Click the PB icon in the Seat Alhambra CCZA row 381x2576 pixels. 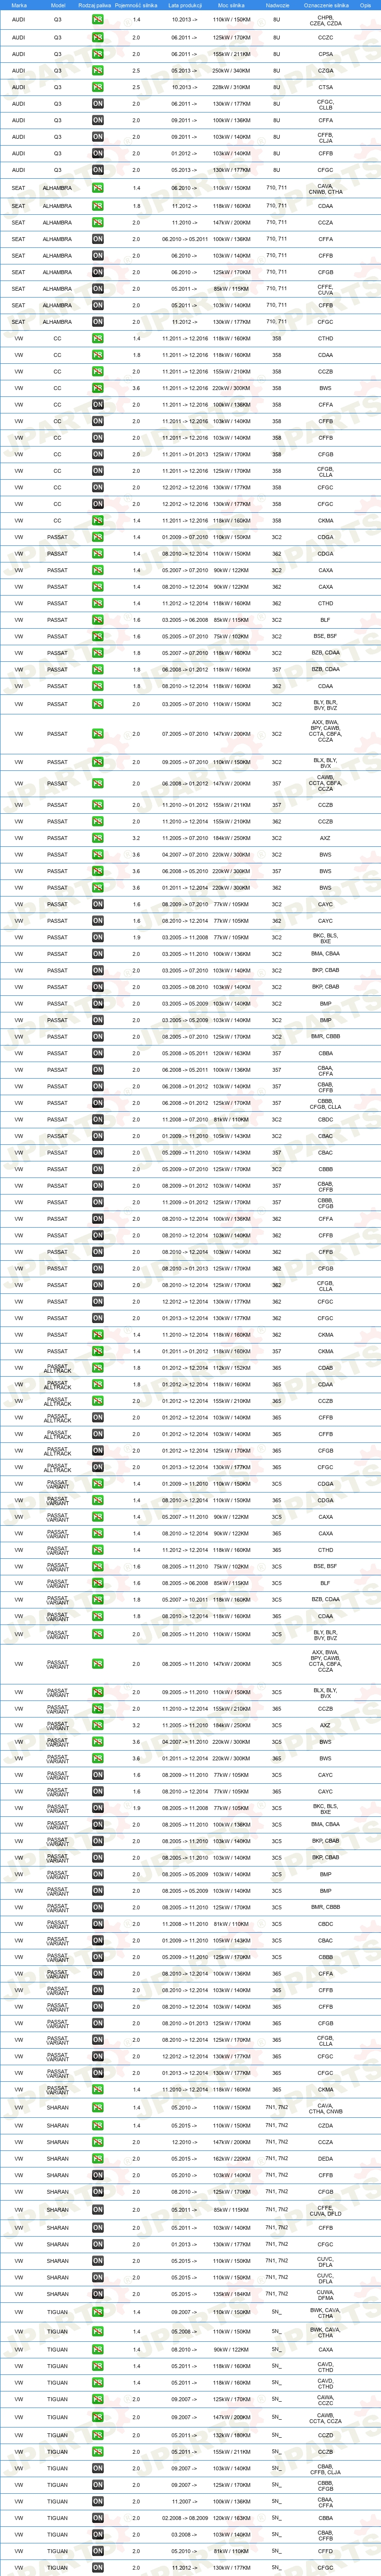[98, 223]
